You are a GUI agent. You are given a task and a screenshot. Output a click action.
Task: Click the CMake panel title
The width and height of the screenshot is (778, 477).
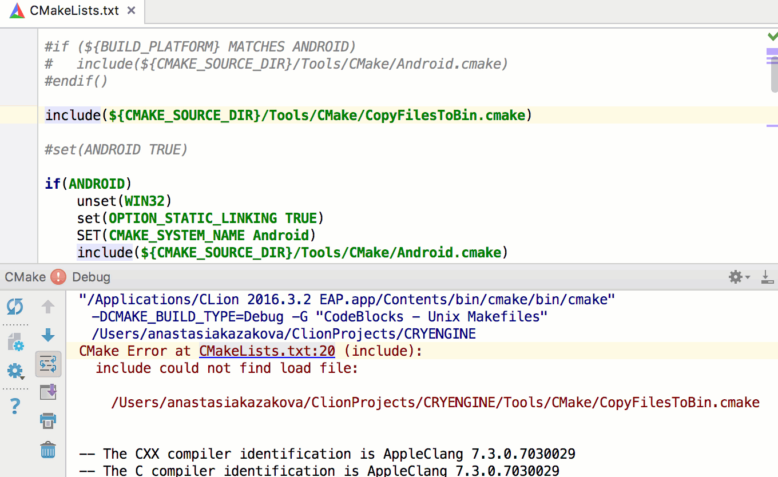[x=25, y=277]
